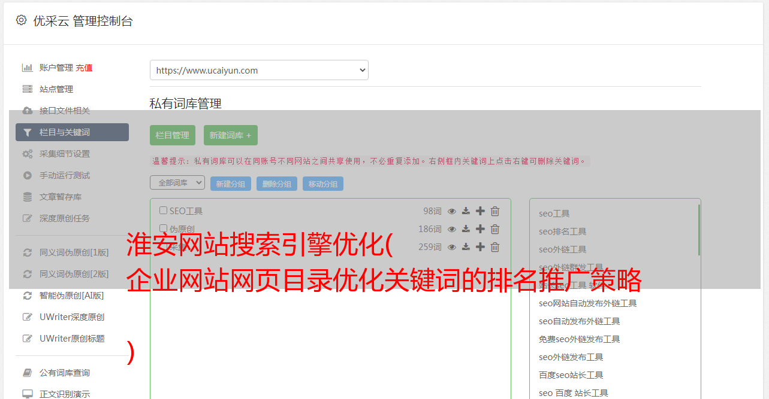Tick the SEO工具 checkbox

point(163,211)
